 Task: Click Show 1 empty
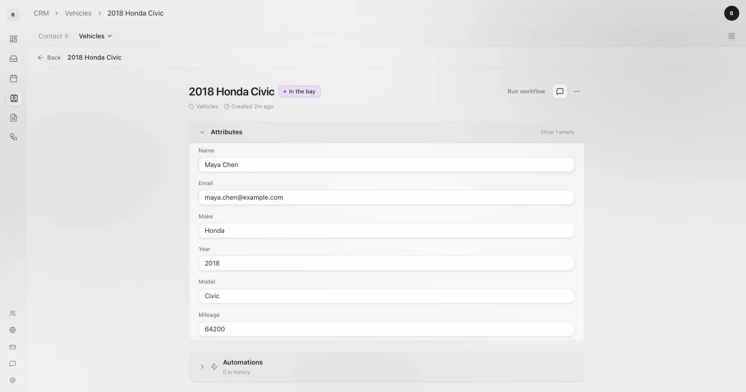click(x=557, y=132)
